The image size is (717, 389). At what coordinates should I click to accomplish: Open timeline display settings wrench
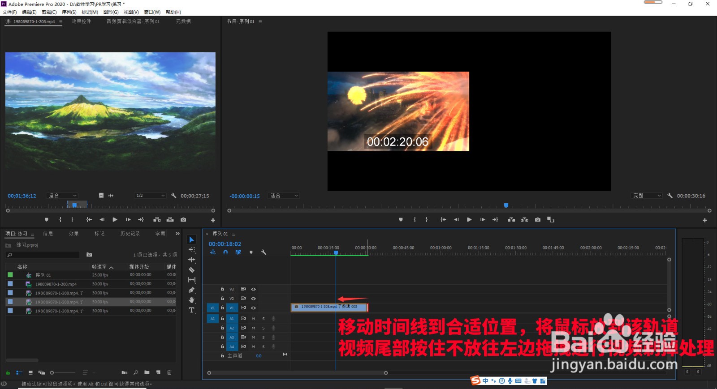(263, 252)
